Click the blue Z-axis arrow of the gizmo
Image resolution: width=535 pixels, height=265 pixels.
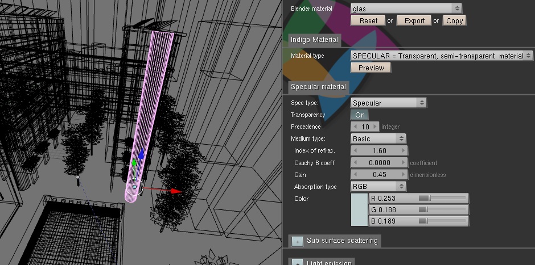[141, 154]
